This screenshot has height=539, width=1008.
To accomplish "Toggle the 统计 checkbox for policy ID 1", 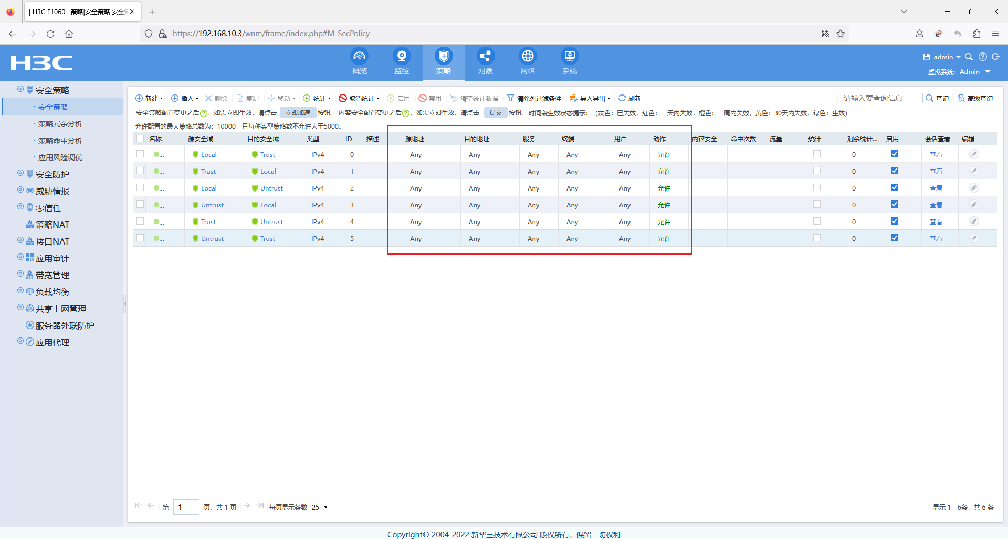I will coord(817,171).
